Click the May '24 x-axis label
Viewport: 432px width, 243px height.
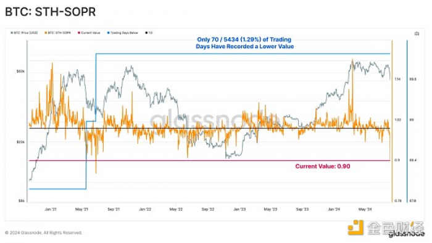[x=365, y=210]
